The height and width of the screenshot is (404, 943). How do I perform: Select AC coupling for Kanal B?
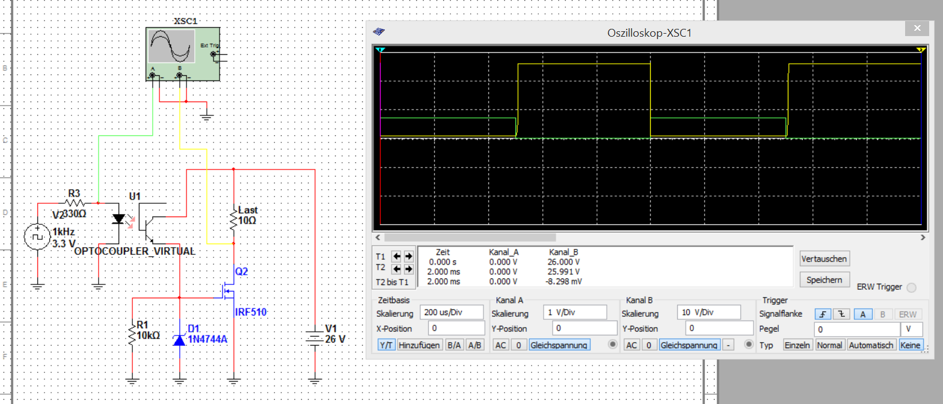click(631, 345)
